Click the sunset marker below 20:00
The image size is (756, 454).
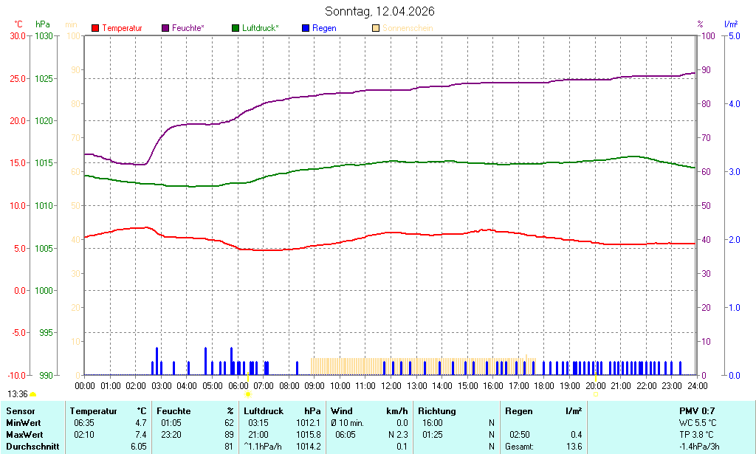[x=595, y=395]
